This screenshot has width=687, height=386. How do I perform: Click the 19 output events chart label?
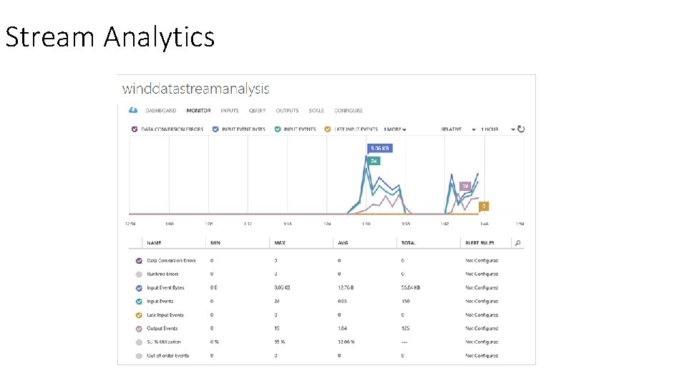click(x=465, y=186)
